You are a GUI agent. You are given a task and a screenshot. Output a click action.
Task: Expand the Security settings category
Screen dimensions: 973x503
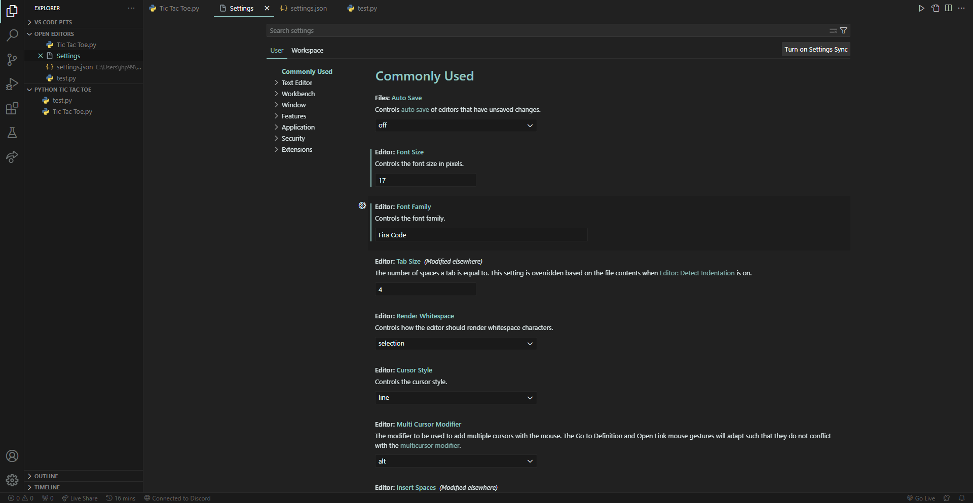[293, 138]
